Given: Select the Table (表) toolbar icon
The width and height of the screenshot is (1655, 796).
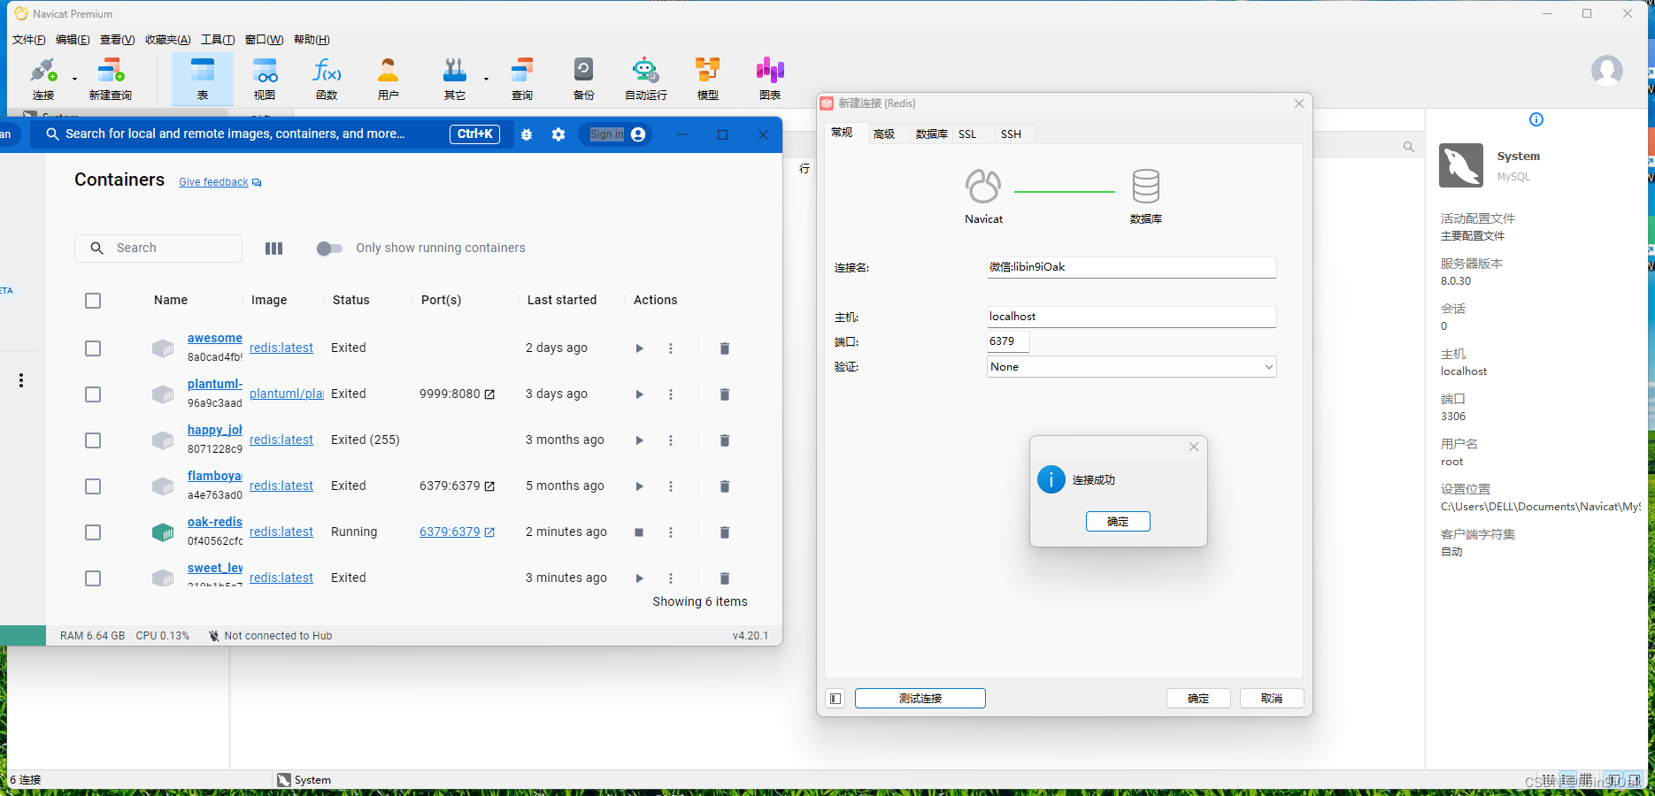Looking at the screenshot, I should (203, 79).
